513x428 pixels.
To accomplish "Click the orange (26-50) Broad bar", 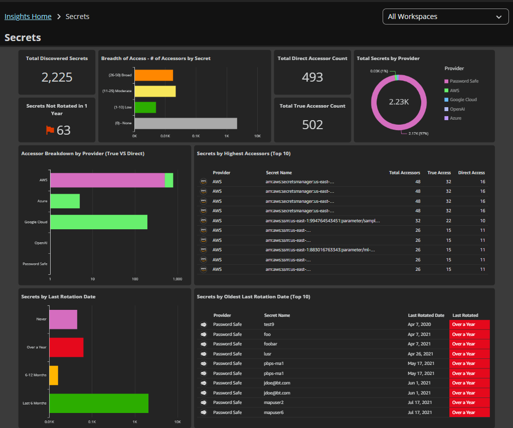I will pyautogui.click(x=154, y=75).
